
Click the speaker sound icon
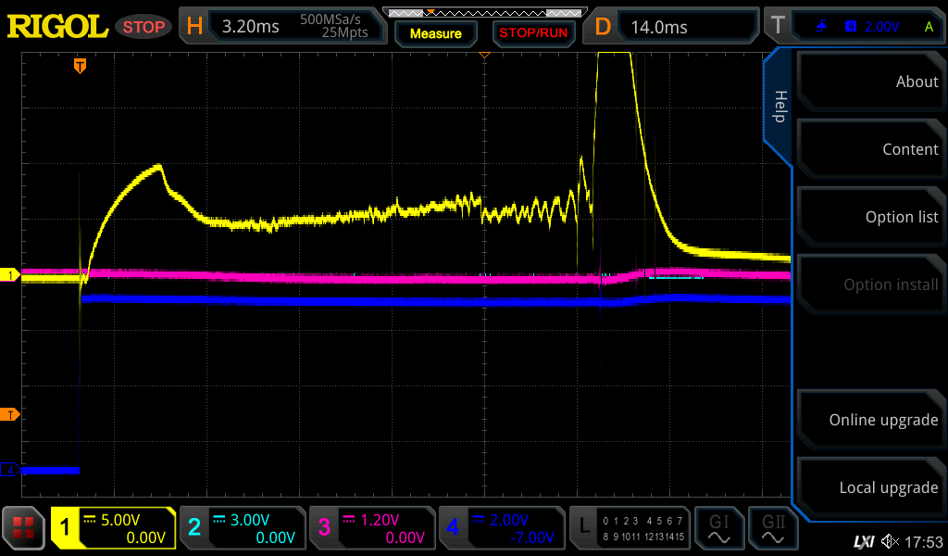tap(890, 541)
